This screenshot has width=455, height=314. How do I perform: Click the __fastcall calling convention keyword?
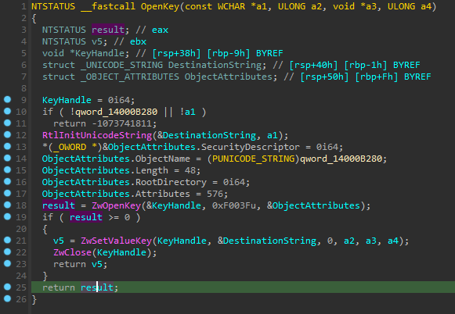pos(108,6)
